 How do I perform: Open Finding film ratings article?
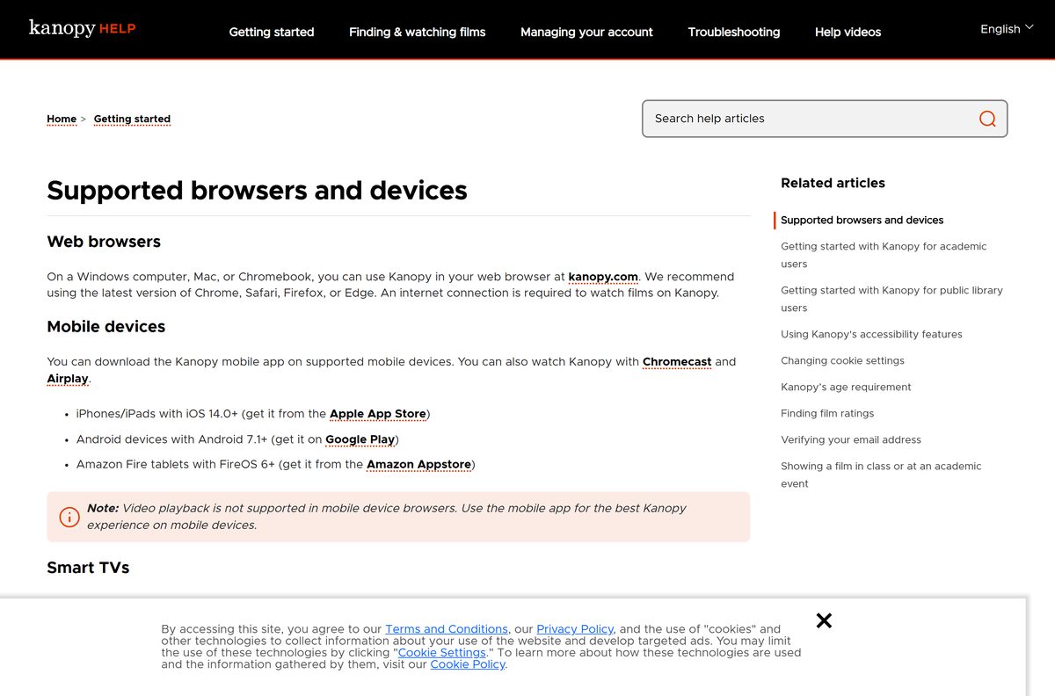click(x=827, y=413)
